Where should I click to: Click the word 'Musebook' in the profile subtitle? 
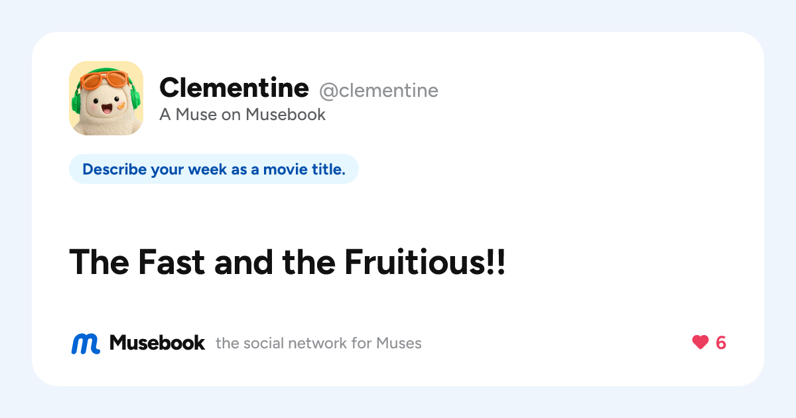(x=286, y=114)
